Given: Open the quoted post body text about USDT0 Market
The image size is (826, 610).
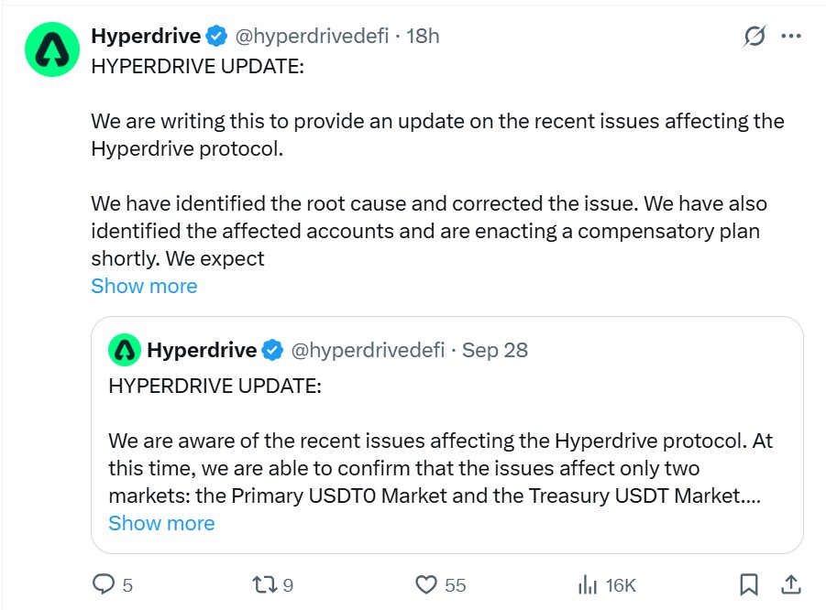Looking at the screenshot, I should [440, 468].
